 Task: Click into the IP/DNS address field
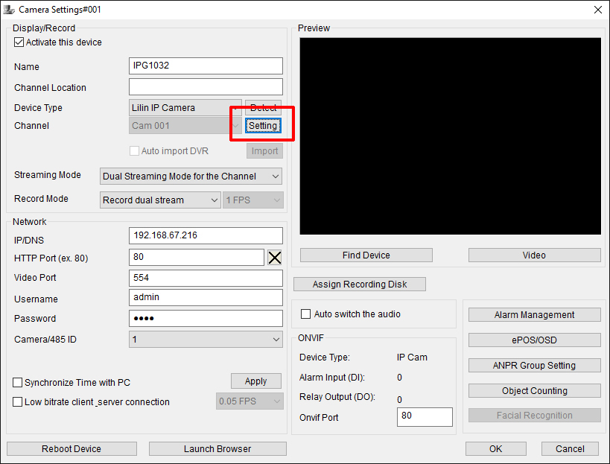206,235
